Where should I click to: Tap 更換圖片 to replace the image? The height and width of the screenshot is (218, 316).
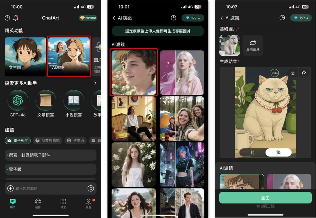tap(253, 45)
